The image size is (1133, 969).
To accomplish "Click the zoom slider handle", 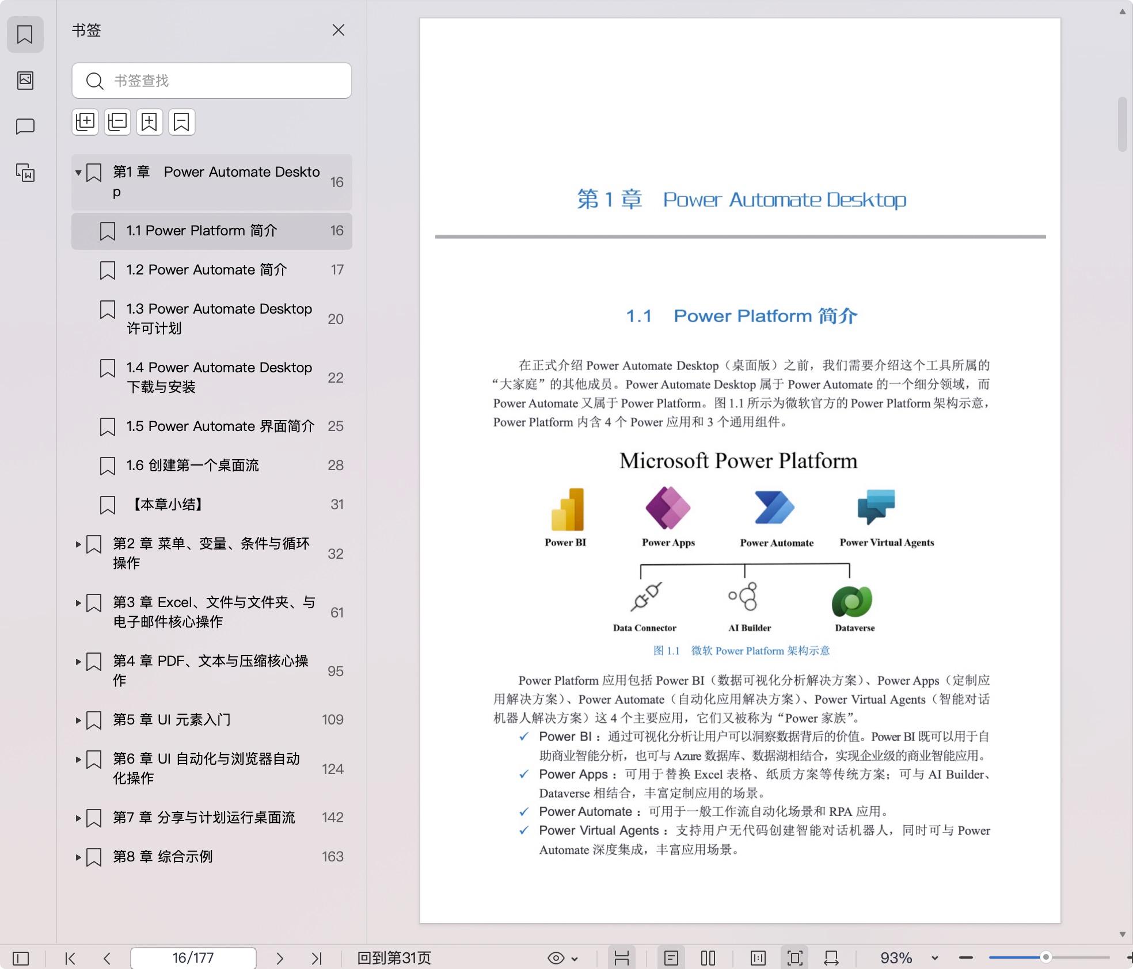I will click(x=1046, y=957).
